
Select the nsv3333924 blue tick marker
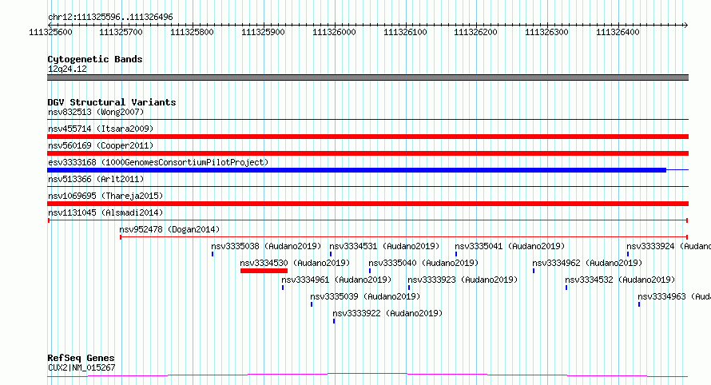click(628, 254)
